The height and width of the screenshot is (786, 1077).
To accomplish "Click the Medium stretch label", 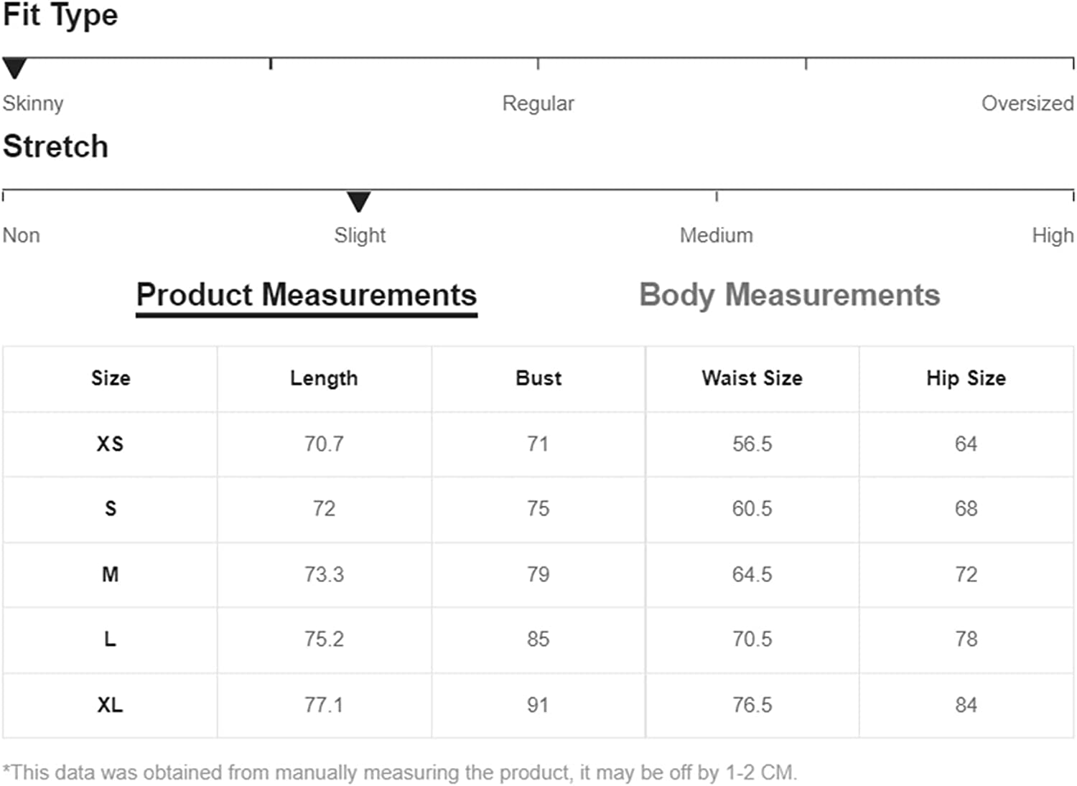I will click(x=716, y=235).
